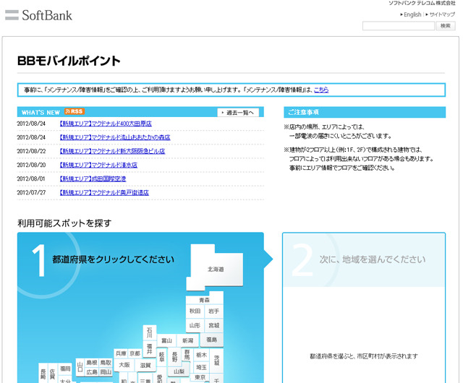Select 石川 prefecture on the map
463x383 pixels.
coord(150,332)
